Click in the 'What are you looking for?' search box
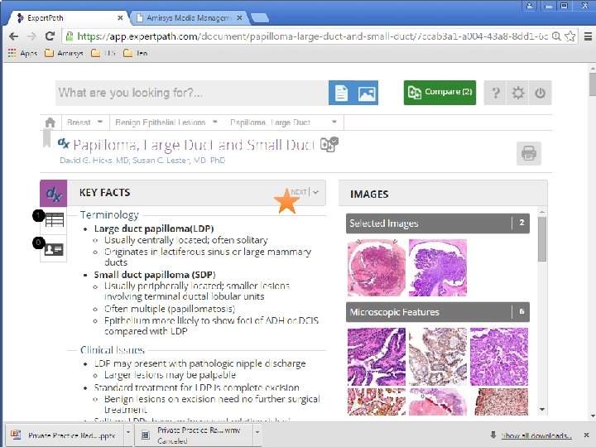Viewport: 596px width, 447px height. coord(192,93)
